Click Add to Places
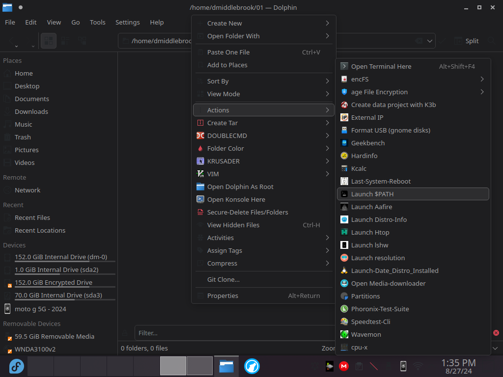 pyautogui.click(x=263, y=65)
